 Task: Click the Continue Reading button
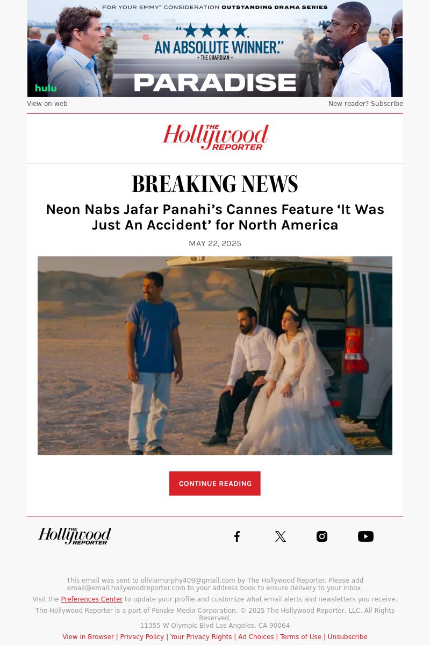(x=215, y=484)
